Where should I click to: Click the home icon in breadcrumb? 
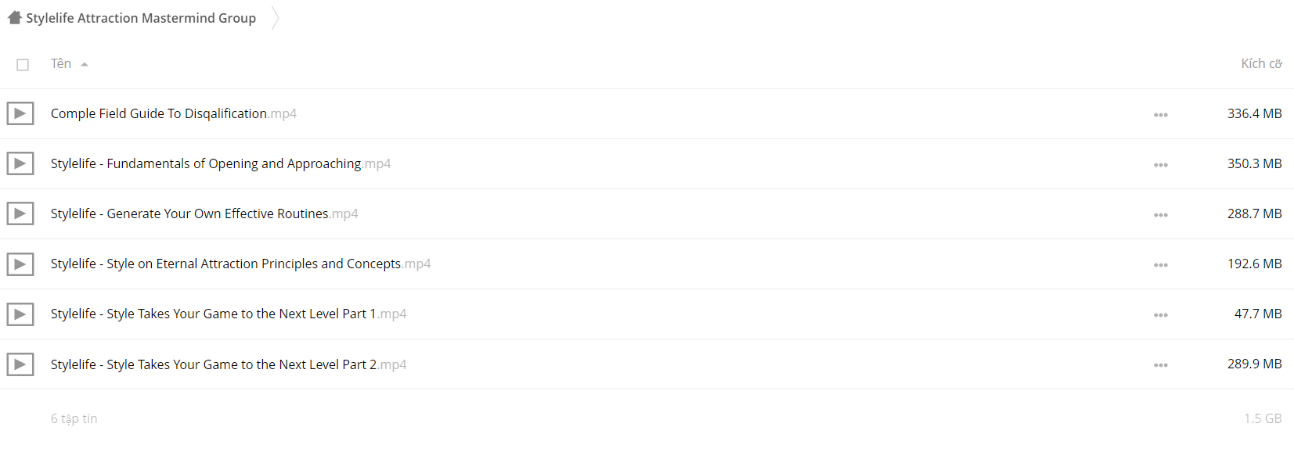pos(15,18)
